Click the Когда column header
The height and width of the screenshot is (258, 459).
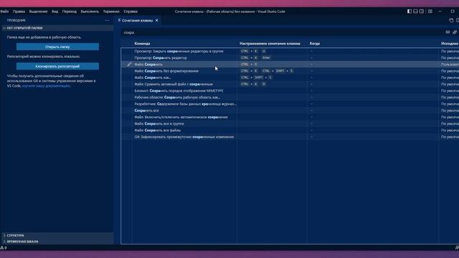pyautogui.click(x=315, y=44)
